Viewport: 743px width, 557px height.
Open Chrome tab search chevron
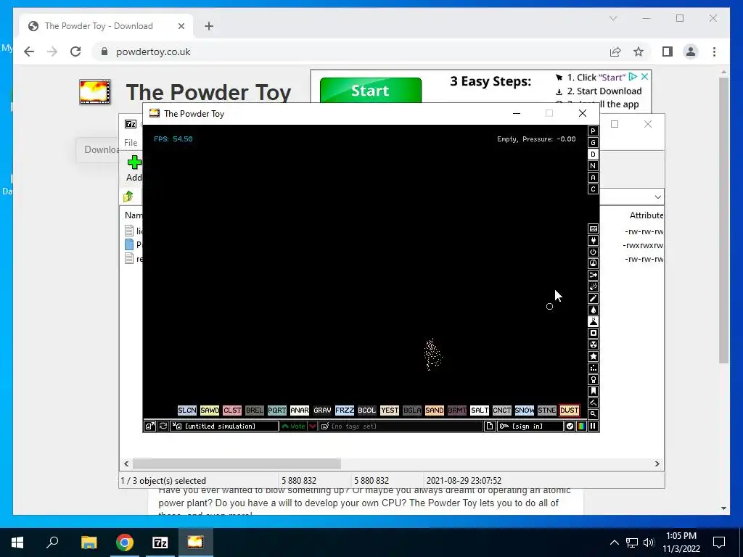[613, 18]
